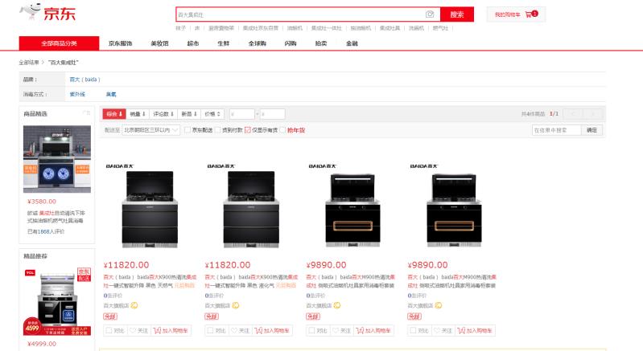Click 搜索 (search) button

pyautogui.click(x=457, y=14)
